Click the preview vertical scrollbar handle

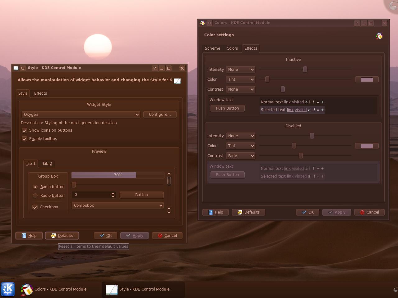(169, 181)
